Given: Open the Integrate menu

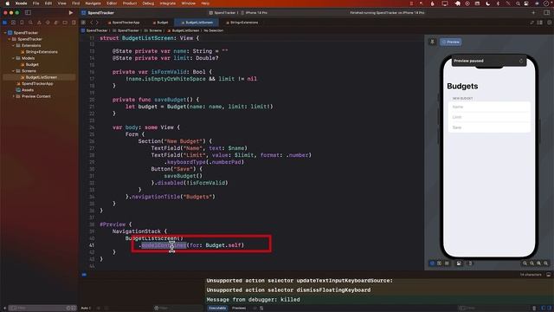Looking at the screenshot, I should (x=168, y=3).
